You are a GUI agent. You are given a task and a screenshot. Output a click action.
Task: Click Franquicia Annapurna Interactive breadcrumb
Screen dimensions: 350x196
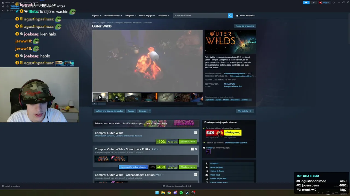tap(128, 23)
